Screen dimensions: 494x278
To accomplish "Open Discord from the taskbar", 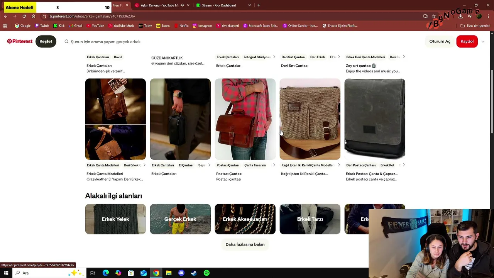I will [x=181, y=273].
